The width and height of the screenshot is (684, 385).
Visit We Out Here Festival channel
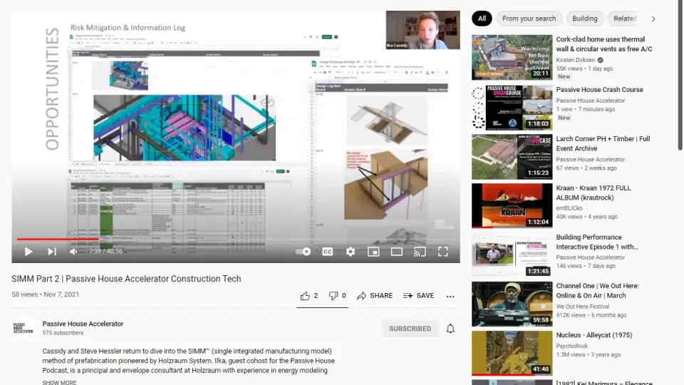click(582, 307)
